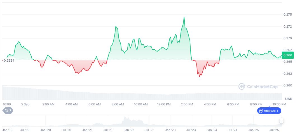Click the green 0.266 current price tag

pyautogui.click(x=288, y=55)
